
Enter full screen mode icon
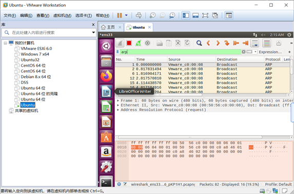point(205,15)
